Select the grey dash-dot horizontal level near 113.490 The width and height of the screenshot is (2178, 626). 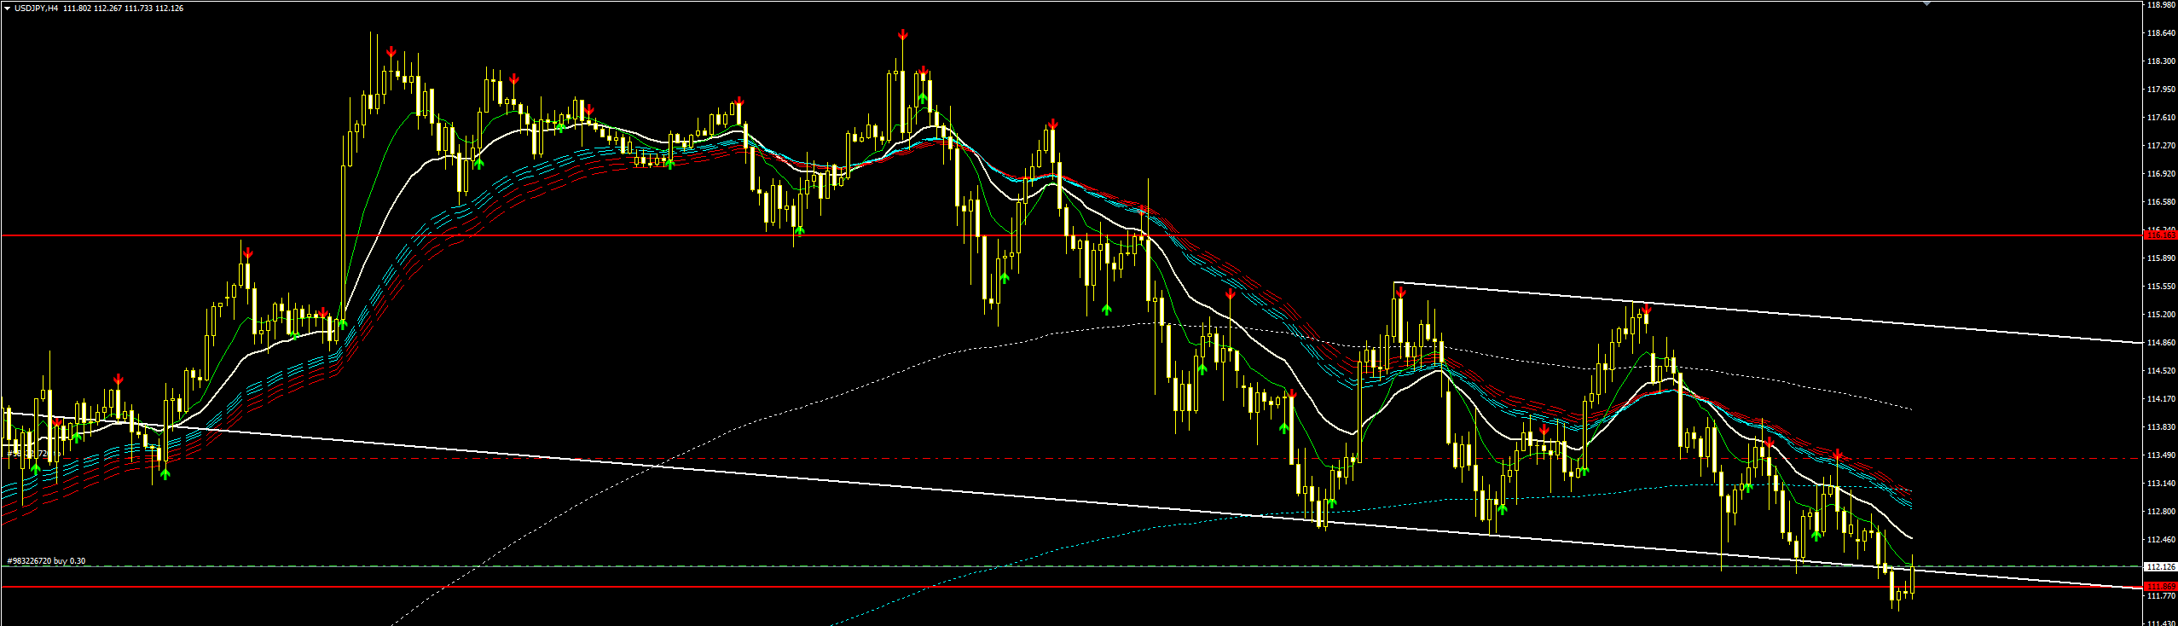click(x=1071, y=458)
